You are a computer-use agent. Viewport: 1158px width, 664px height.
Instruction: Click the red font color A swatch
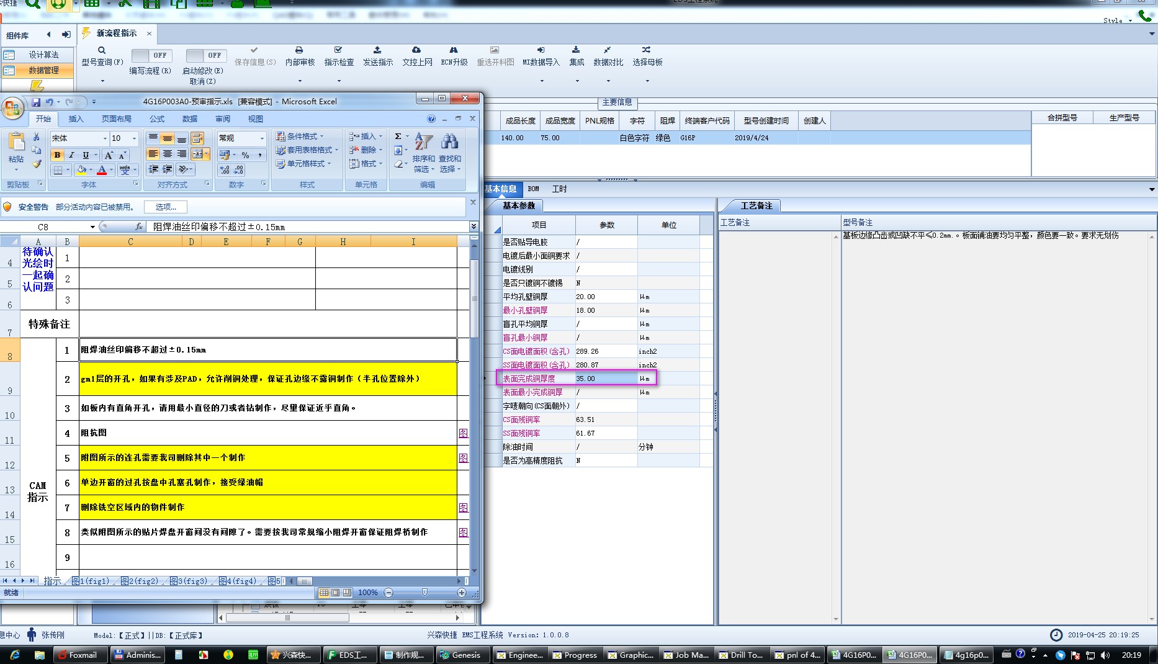click(x=102, y=169)
